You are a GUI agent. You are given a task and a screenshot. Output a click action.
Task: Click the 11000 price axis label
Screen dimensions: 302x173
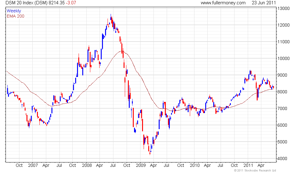283,42
